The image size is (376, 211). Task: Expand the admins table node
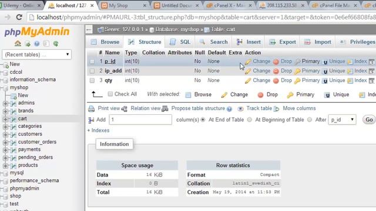click(5, 103)
